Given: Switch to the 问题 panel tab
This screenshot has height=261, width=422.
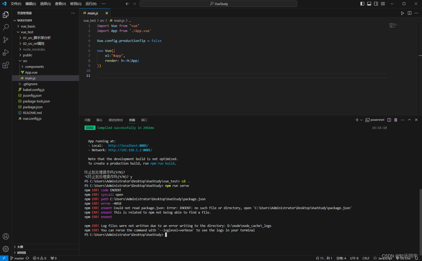Looking at the screenshot, I should (87, 120).
